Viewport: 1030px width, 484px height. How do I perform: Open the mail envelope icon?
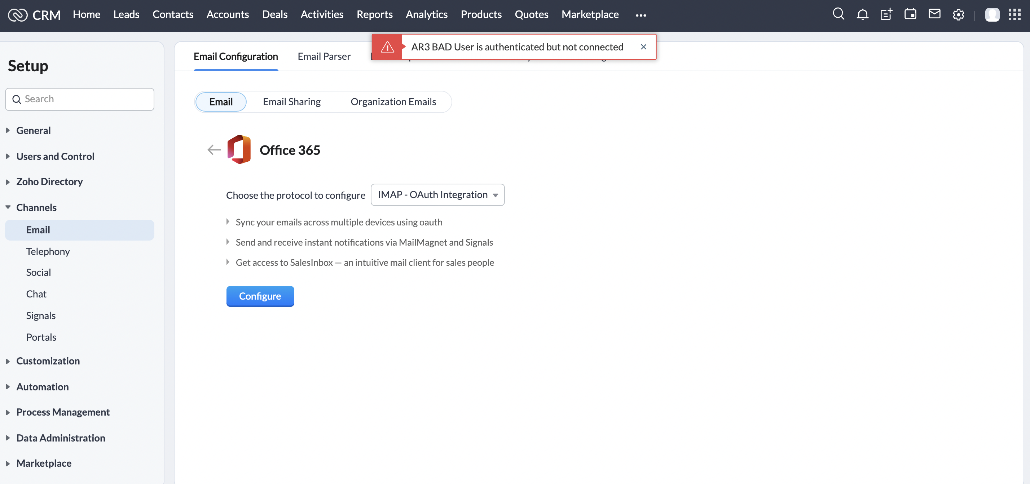point(934,14)
